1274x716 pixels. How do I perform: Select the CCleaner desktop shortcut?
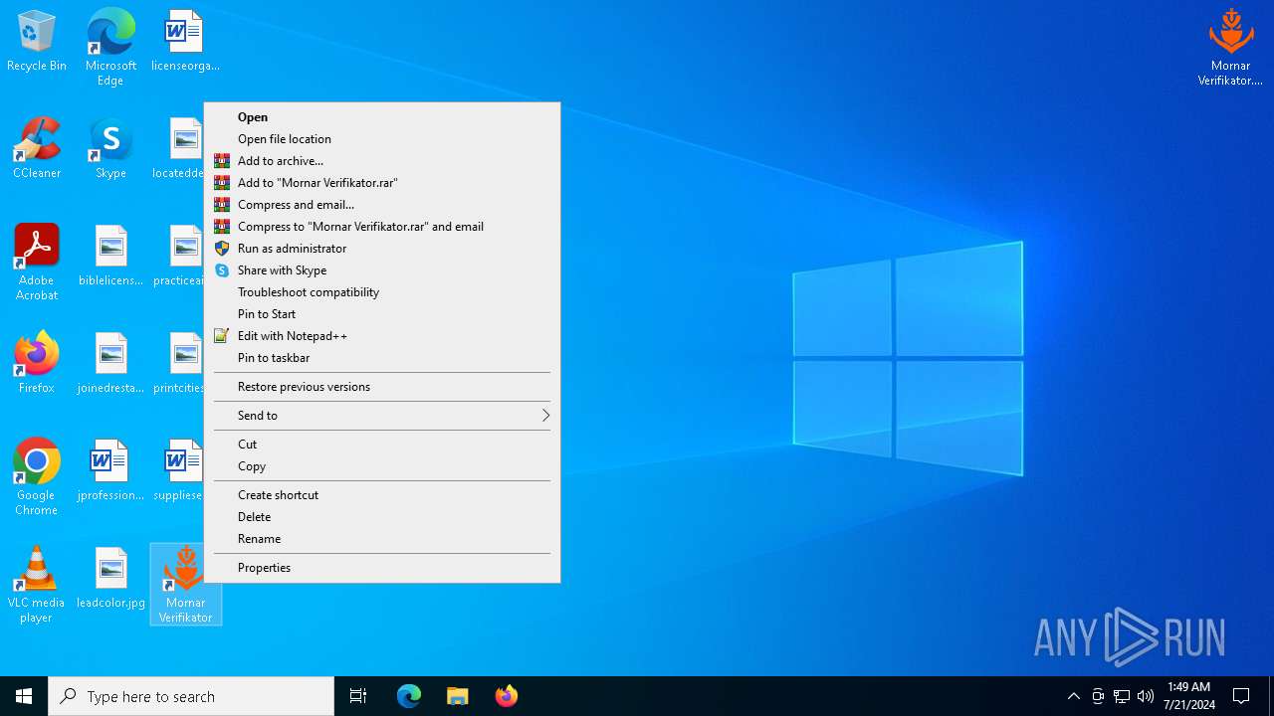coord(37,148)
